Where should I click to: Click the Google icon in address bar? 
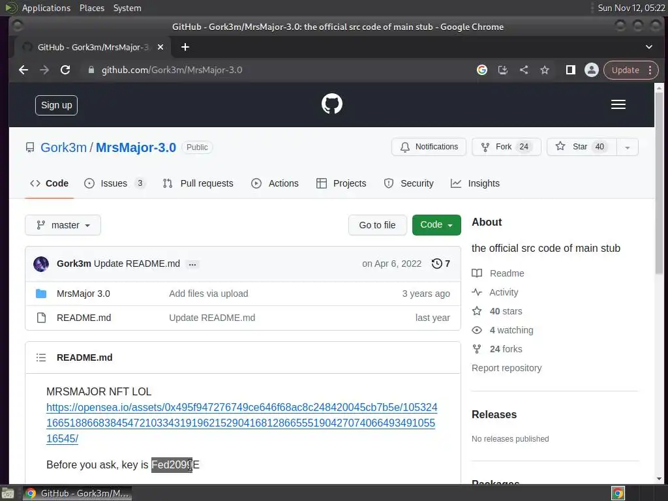point(482,70)
